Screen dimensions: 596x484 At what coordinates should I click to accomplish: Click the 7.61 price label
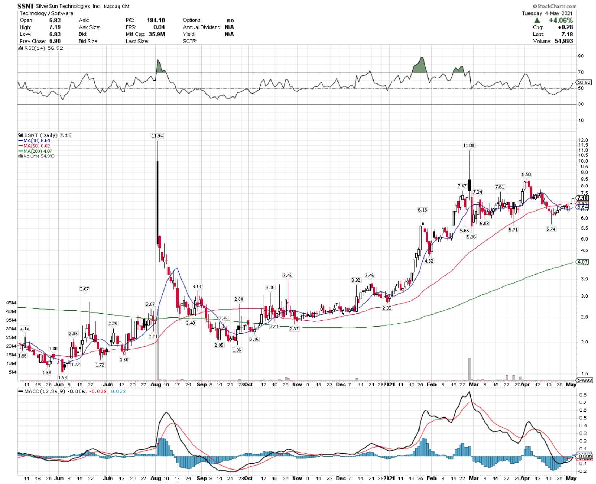pos(500,187)
